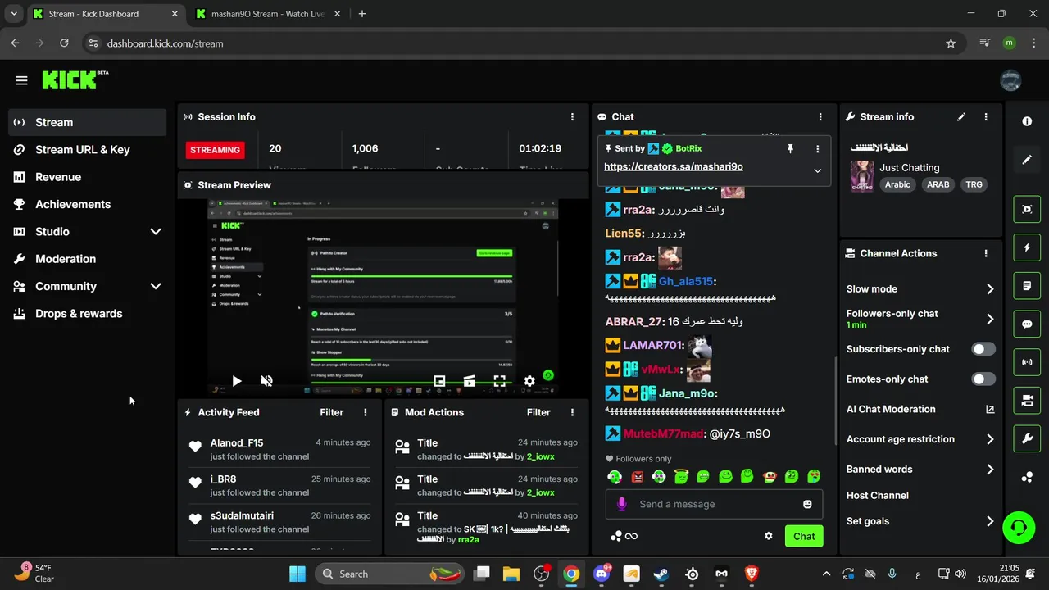Open the creators.sa/mashari9o link
The height and width of the screenshot is (590, 1049).
tap(674, 166)
